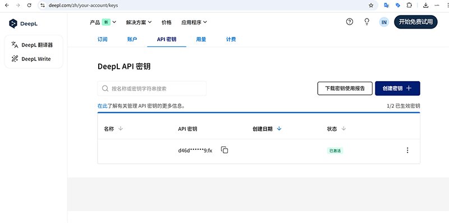Image resolution: width=449 pixels, height=223 pixels.
Task: Expand the 解决方案 menu
Action: click(x=139, y=22)
